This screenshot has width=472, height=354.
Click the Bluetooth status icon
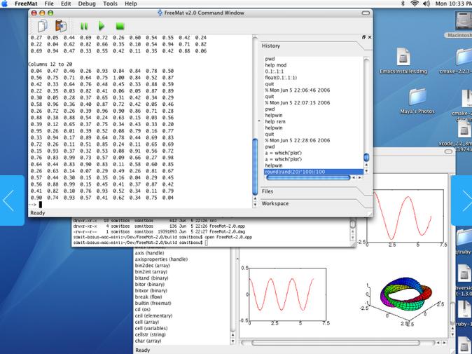click(403, 4)
